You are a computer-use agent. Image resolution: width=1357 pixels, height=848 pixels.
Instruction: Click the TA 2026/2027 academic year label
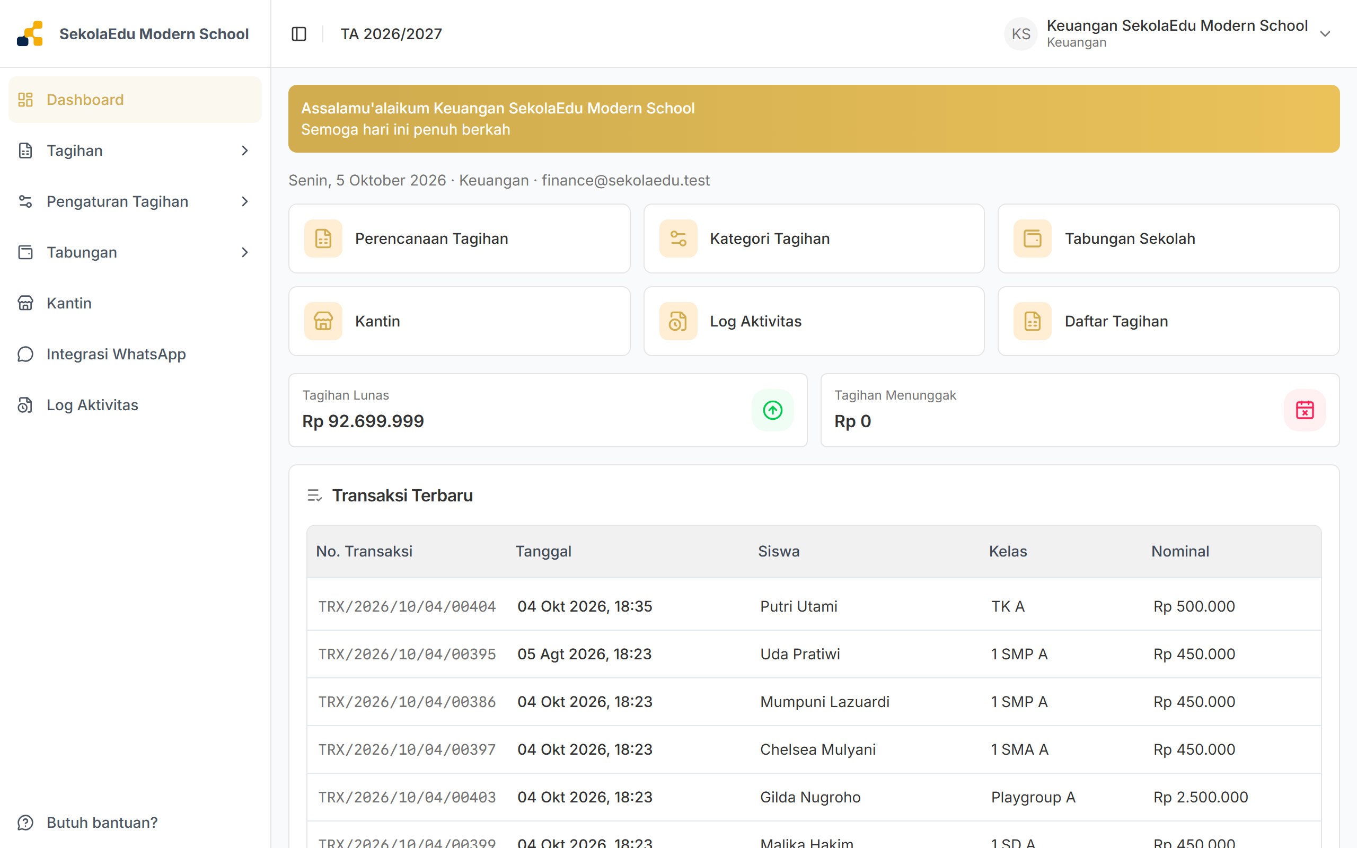pos(391,33)
